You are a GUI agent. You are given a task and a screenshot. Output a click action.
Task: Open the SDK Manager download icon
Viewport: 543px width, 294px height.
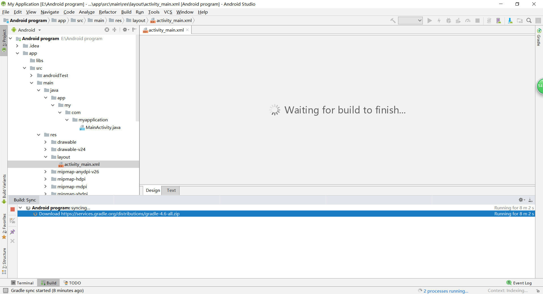click(x=510, y=21)
